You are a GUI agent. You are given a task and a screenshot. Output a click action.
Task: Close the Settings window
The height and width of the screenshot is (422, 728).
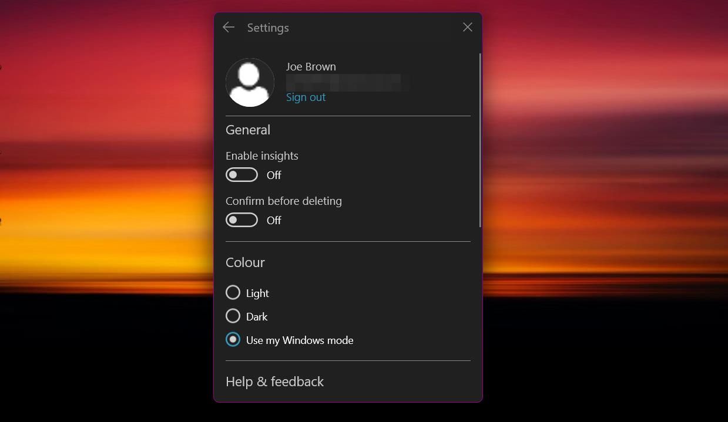pos(467,27)
